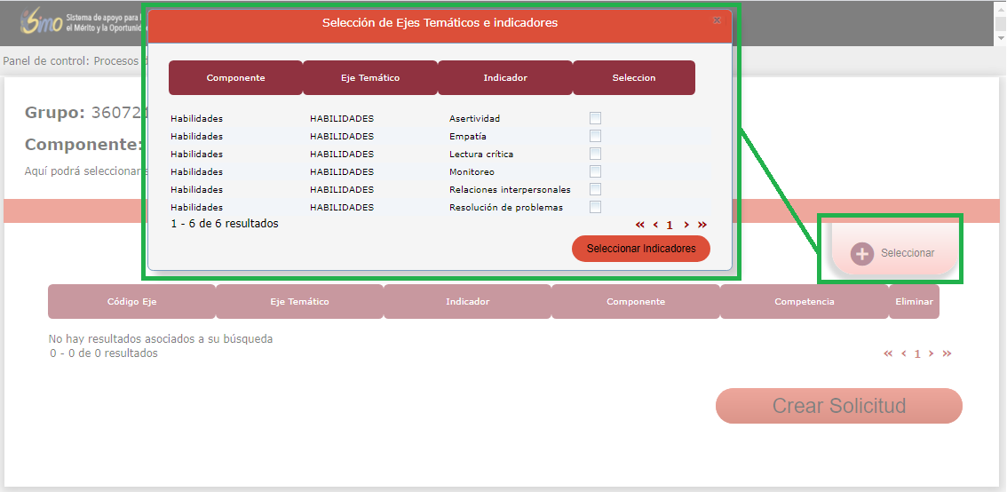The width and height of the screenshot is (1007, 492).
Task: Sort by the Indicador column in dialog
Action: pyautogui.click(x=504, y=78)
